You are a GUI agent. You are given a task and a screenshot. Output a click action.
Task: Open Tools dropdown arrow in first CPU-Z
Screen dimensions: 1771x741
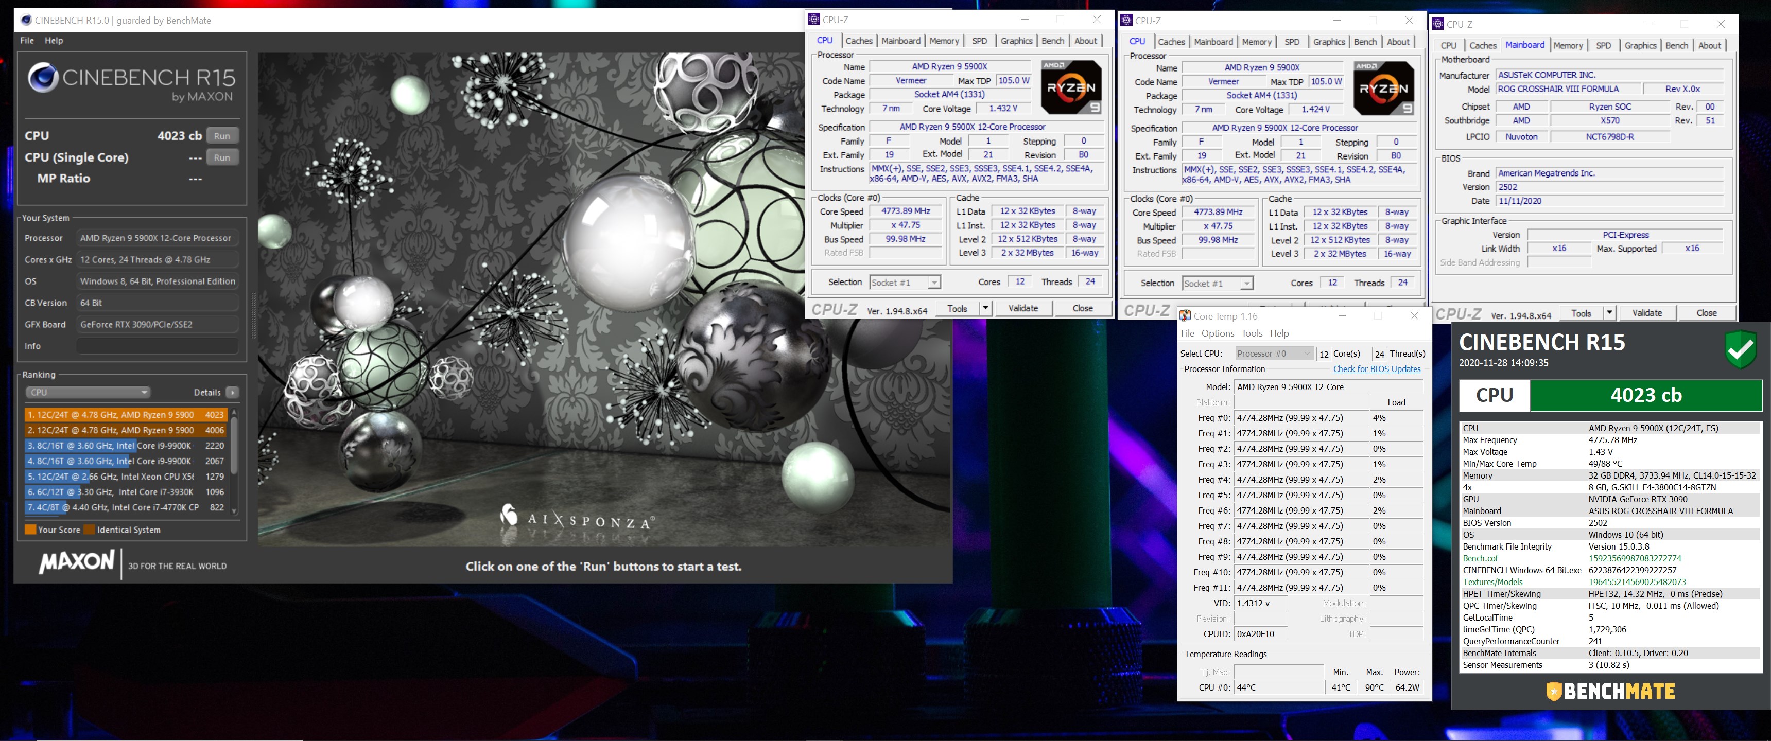click(985, 309)
